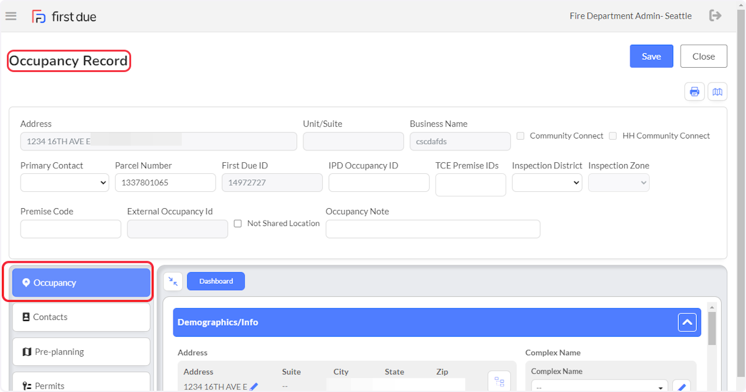Click the logout icon

[x=716, y=16]
